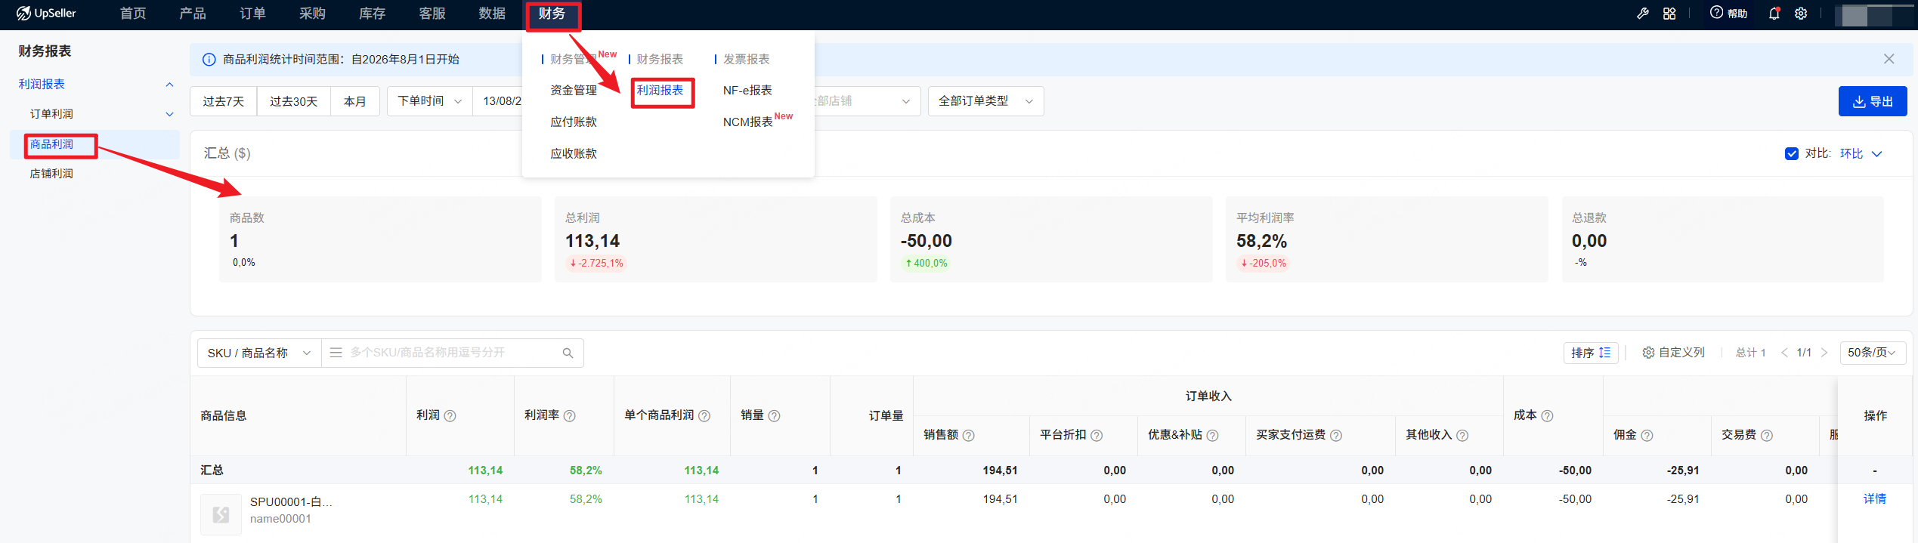Image resolution: width=1918 pixels, height=543 pixels.
Task: Open the 全部订单类型 dropdown
Action: coord(985,101)
